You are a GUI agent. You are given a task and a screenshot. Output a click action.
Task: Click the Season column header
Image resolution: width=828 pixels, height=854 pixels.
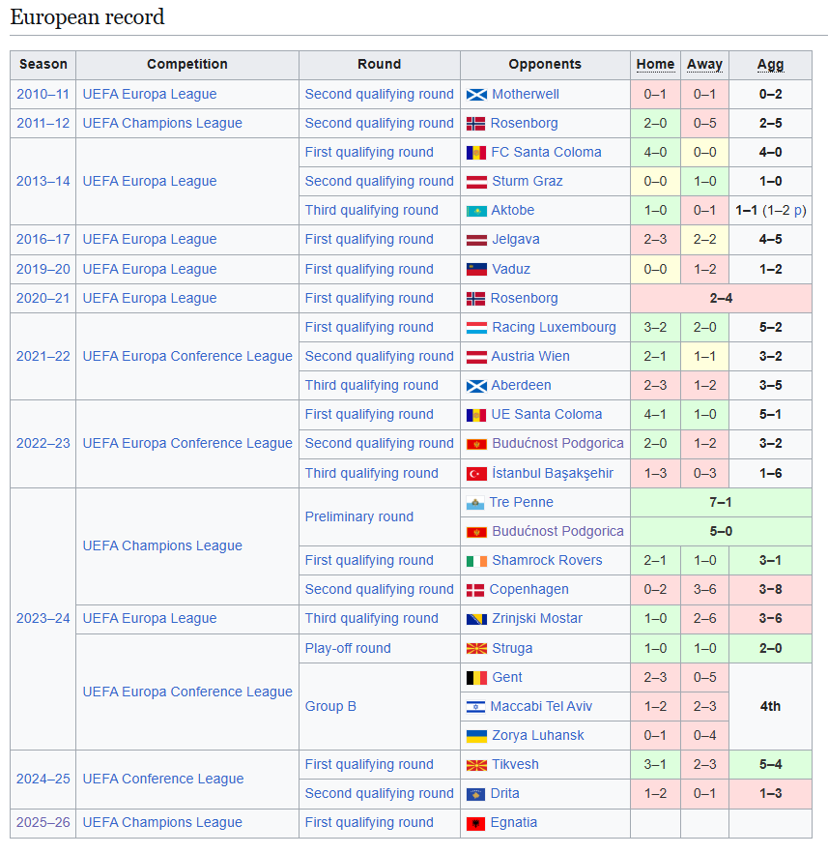[x=43, y=64]
